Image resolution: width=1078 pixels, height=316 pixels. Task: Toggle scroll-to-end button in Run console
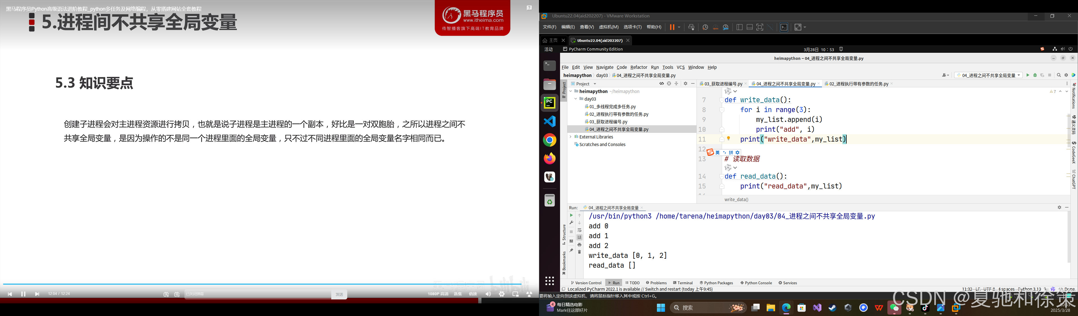click(579, 237)
